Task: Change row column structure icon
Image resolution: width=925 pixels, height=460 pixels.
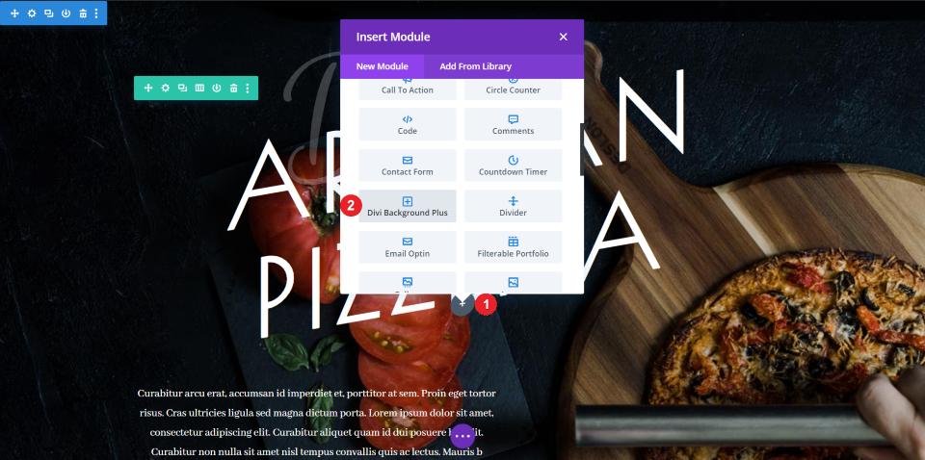Action: click(x=199, y=88)
